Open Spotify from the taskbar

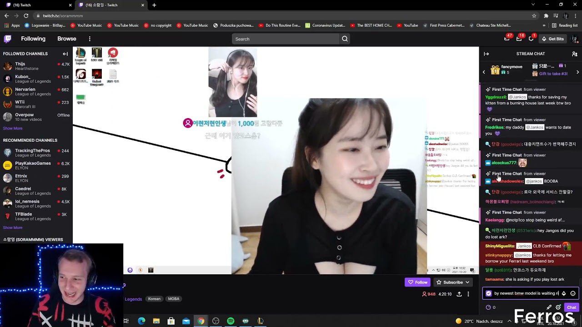231,321
